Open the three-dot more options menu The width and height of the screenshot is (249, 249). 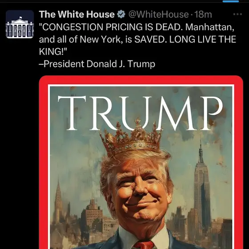237,14
